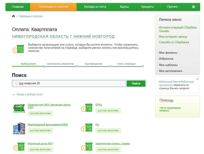Expand Избранное section

pyautogui.click(x=166, y=59)
